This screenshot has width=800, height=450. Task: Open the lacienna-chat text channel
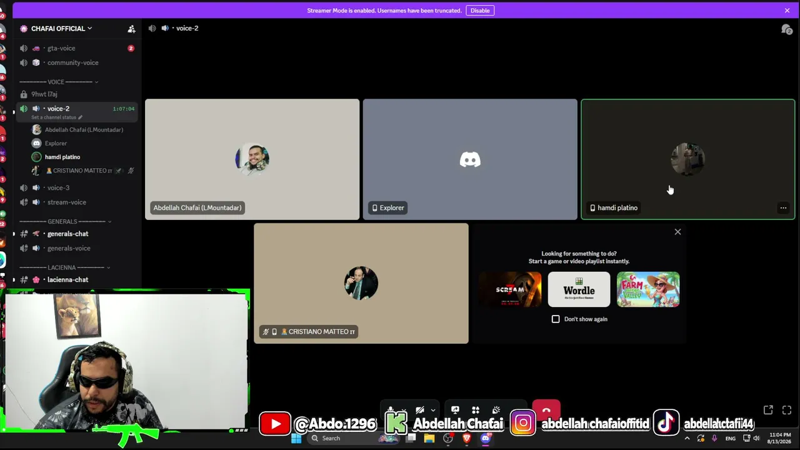tap(77, 279)
